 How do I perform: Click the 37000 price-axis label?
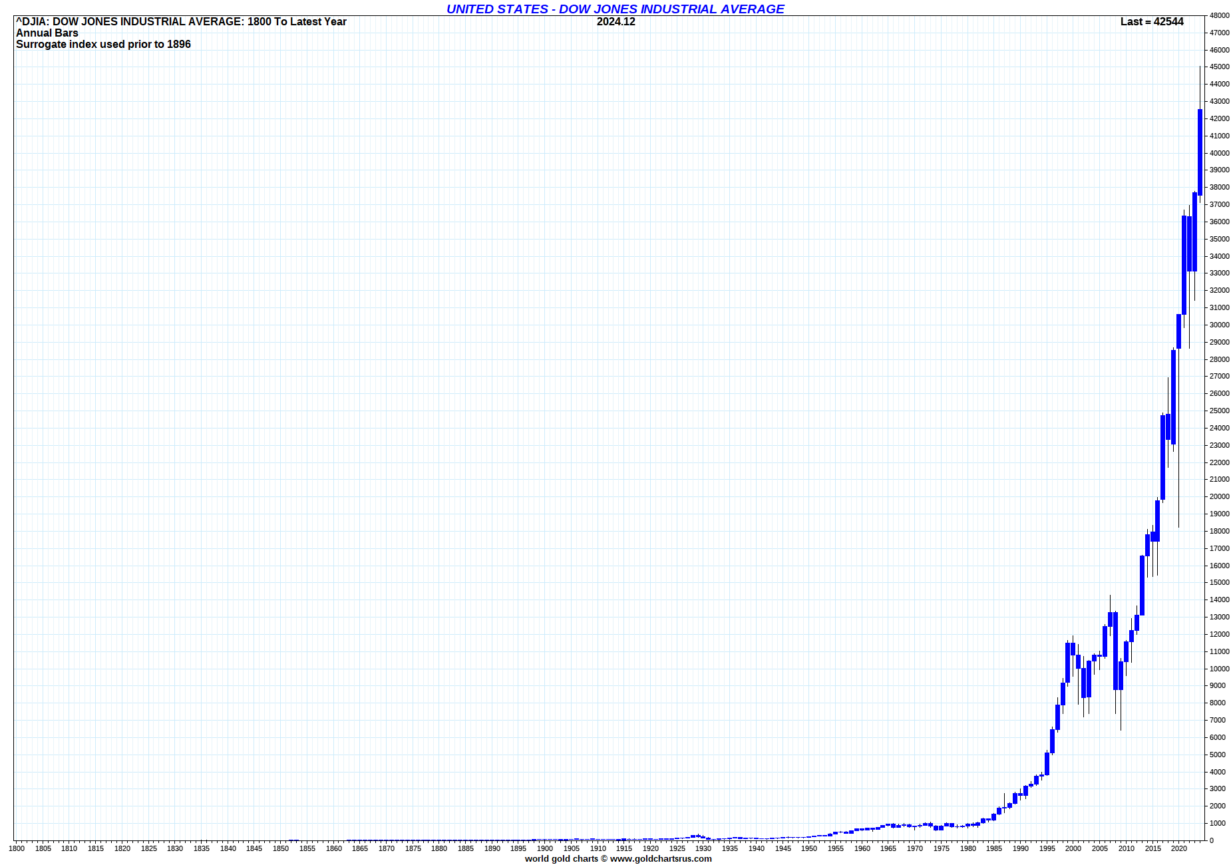[x=1219, y=204]
